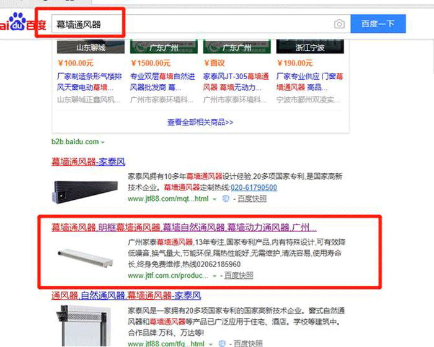The image size is (434, 347).
Task: Expand the arrow beside b2b.baidu.com
Action: pyautogui.click(x=103, y=142)
